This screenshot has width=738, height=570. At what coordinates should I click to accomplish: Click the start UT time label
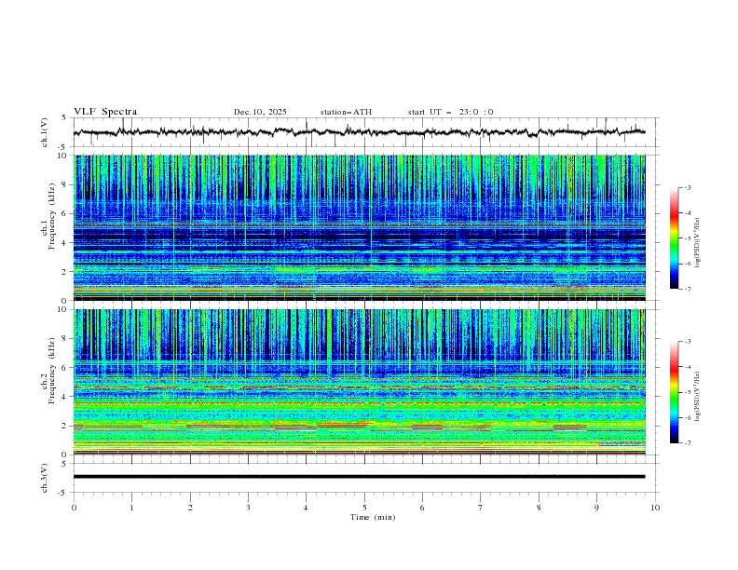click(x=450, y=112)
